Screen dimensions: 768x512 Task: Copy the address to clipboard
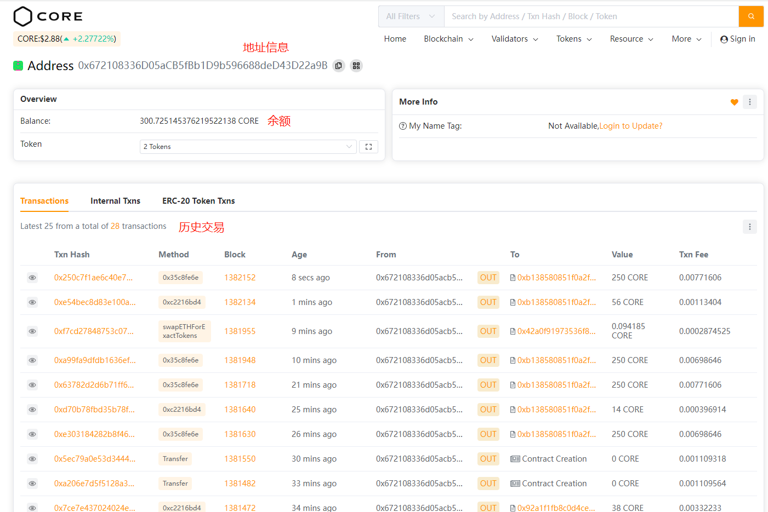(339, 66)
